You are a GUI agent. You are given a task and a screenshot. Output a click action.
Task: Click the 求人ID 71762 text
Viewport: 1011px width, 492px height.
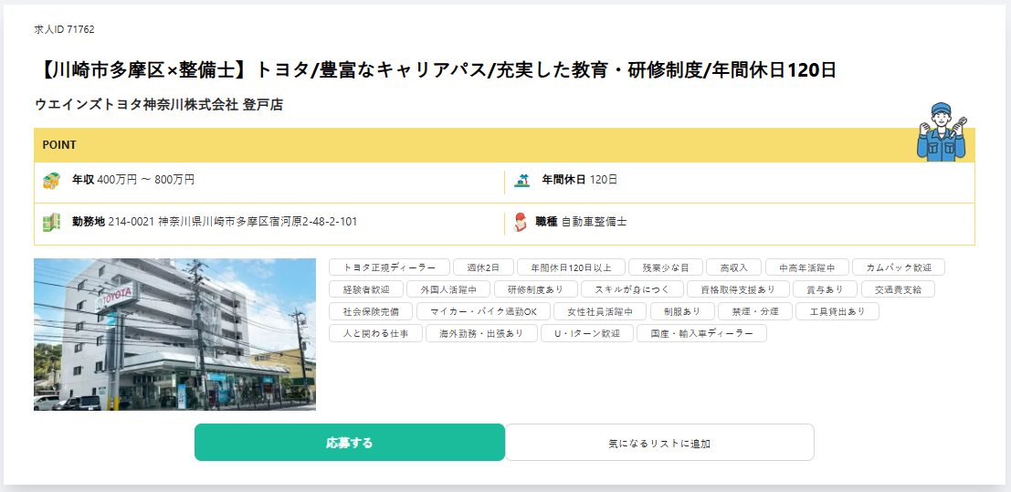pos(65,29)
